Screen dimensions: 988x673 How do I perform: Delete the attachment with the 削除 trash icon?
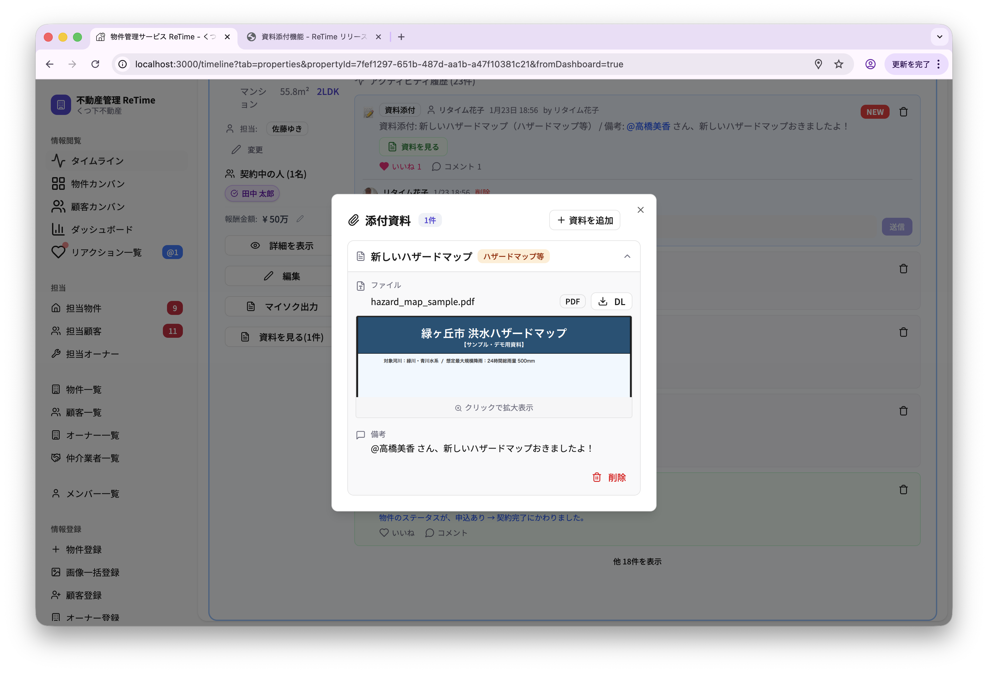(x=609, y=477)
